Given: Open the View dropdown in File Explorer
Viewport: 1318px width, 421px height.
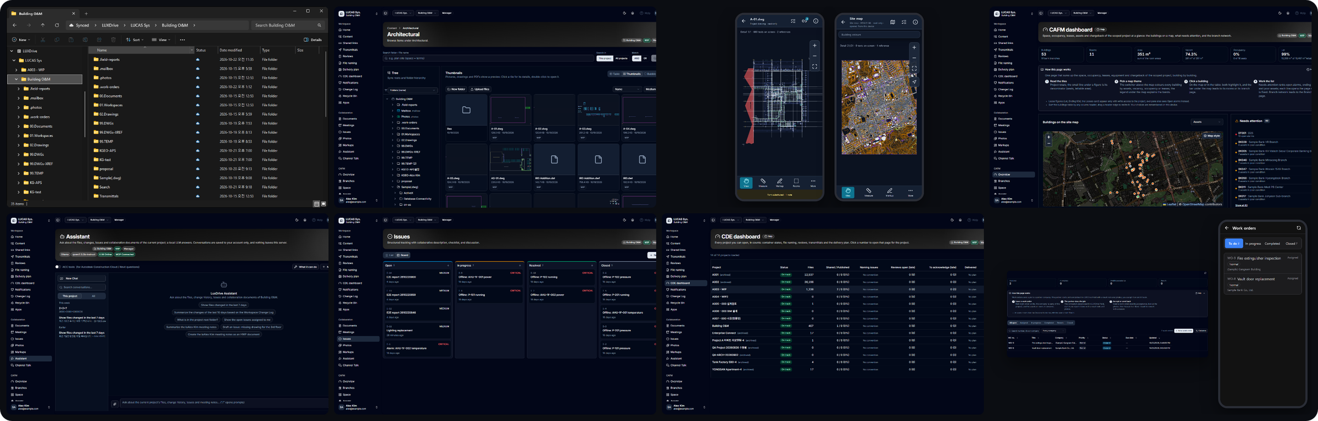Looking at the screenshot, I should point(161,40).
